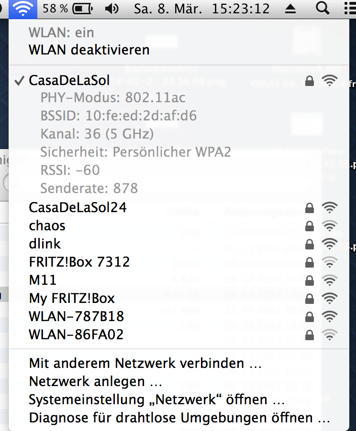Open Diagnose für drahtlose Umgebungen
Viewport: 356px width, 431px height.
coord(179,418)
